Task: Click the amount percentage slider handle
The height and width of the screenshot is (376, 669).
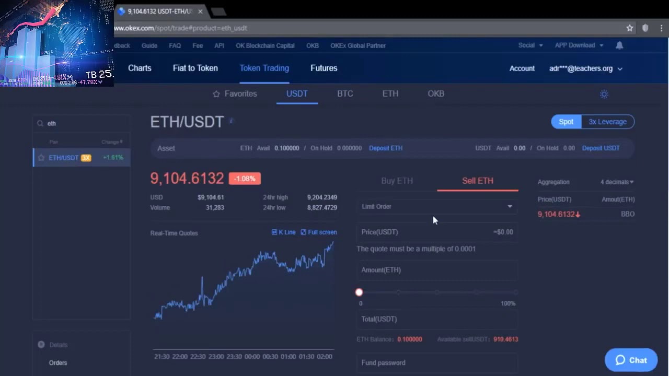Action: (x=359, y=292)
